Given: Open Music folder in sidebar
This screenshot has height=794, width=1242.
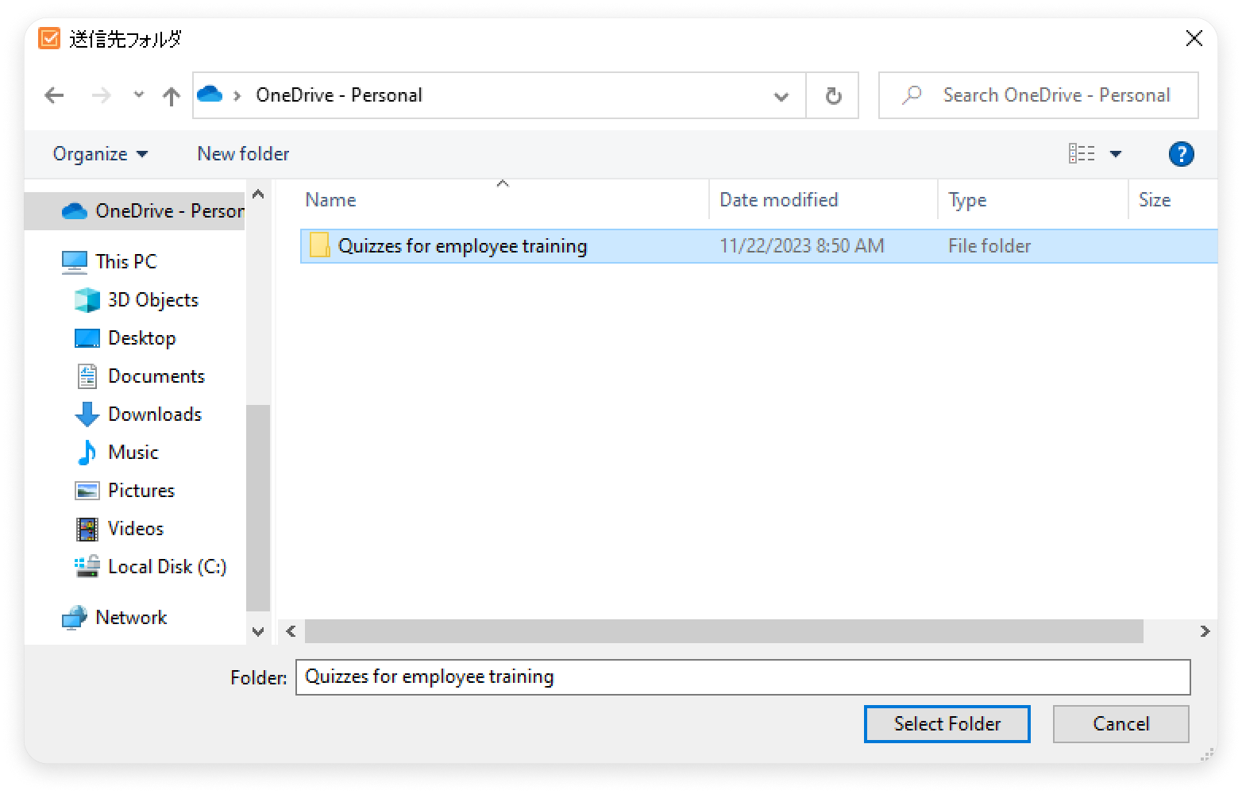Looking at the screenshot, I should (133, 453).
